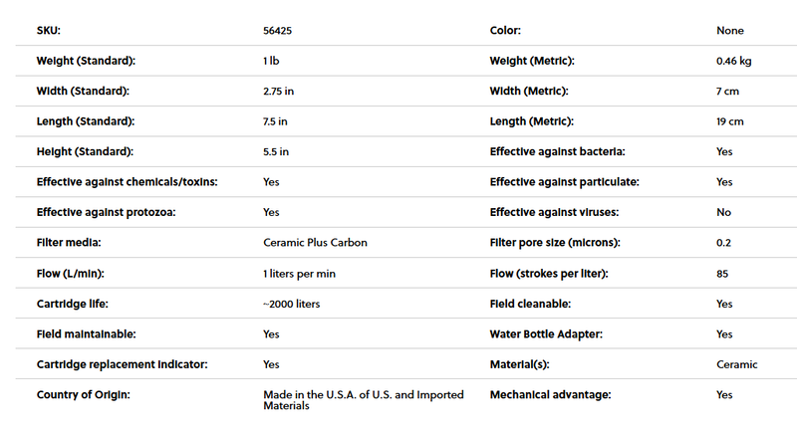
Task: Click the Weight (Standard) label
Action: tap(86, 61)
